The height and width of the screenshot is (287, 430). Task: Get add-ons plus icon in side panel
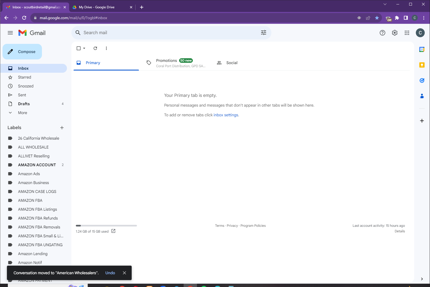[x=422, y=121]
